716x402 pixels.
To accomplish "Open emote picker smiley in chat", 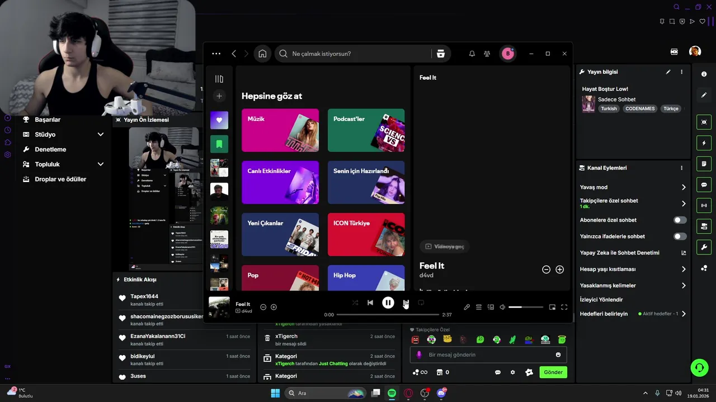I will (558, 355).
